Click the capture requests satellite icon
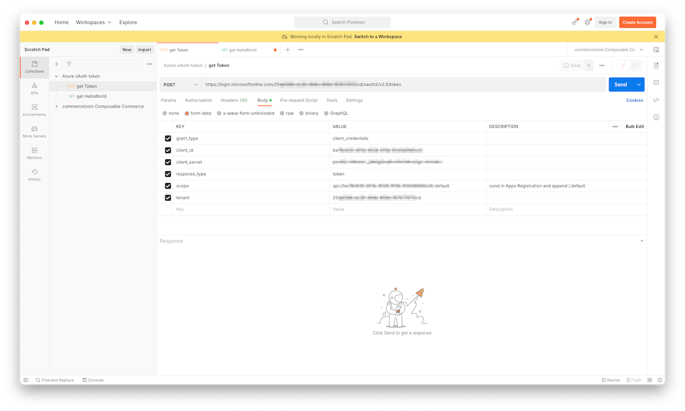 point(575,22)
